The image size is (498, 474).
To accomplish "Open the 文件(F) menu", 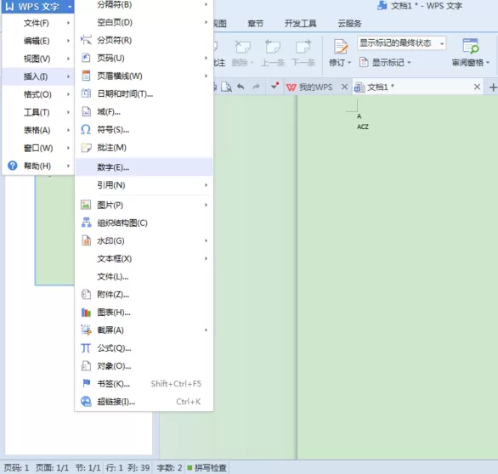I will click(x=37, y=23).
